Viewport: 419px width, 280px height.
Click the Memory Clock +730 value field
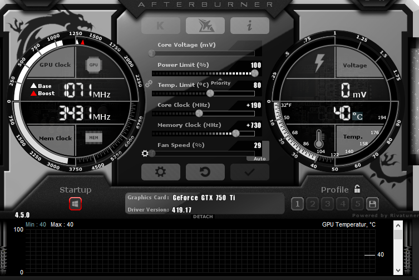254,125
